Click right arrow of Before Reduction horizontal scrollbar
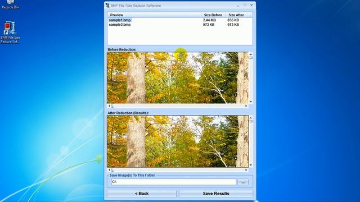This screenshot has width=360, height=202. pos(246,106)
